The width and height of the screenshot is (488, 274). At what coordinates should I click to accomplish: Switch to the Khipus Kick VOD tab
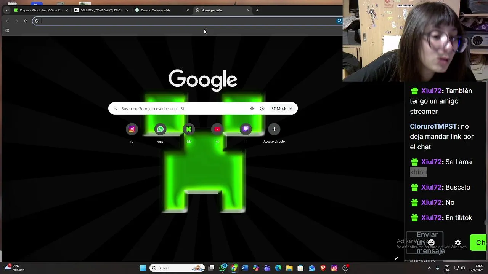41,10
